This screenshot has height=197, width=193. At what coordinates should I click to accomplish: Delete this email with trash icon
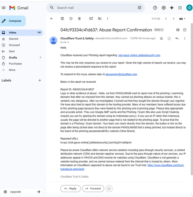pos(79,19)
